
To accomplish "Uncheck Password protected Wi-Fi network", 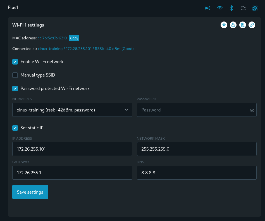I will click(15, 89).
